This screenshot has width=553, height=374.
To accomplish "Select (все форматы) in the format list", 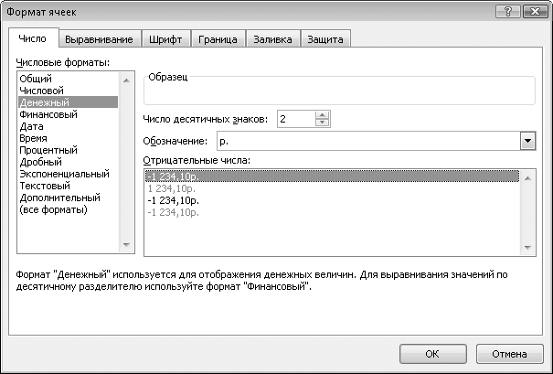I will click(x=53, y=209).
